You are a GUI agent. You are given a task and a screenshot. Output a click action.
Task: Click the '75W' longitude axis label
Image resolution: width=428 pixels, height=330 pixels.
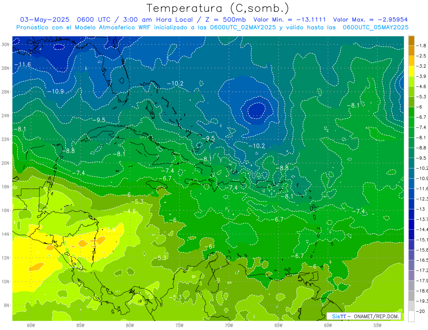[179, 325]
